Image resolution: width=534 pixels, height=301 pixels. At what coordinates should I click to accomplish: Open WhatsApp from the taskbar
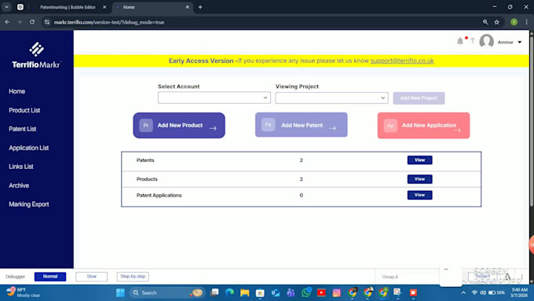[305, 292]
